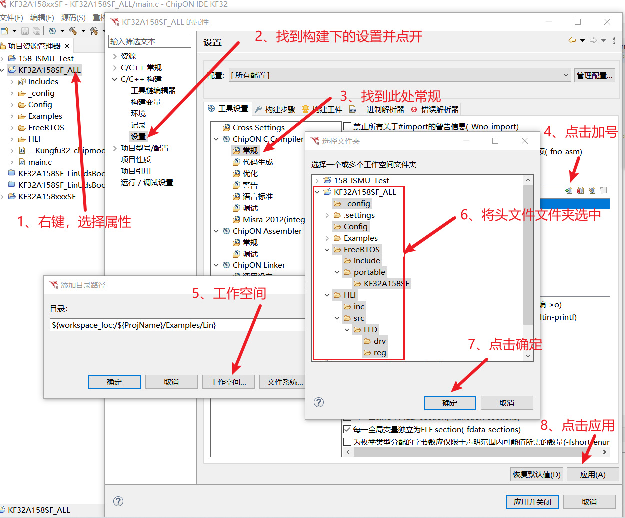Open the 编辑(E) menu
This screenshot has height=518, width=625.
(x=42, y=18)
